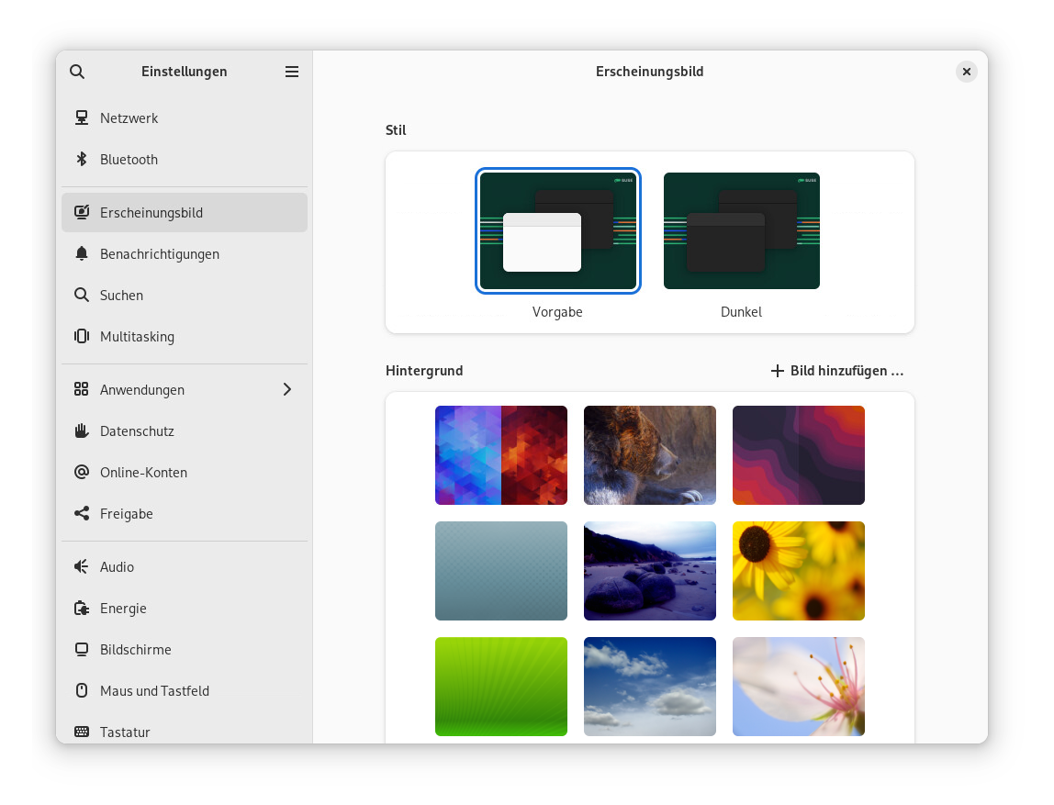Choose the brown bear wallpaper thumbnail

[649, 455]
